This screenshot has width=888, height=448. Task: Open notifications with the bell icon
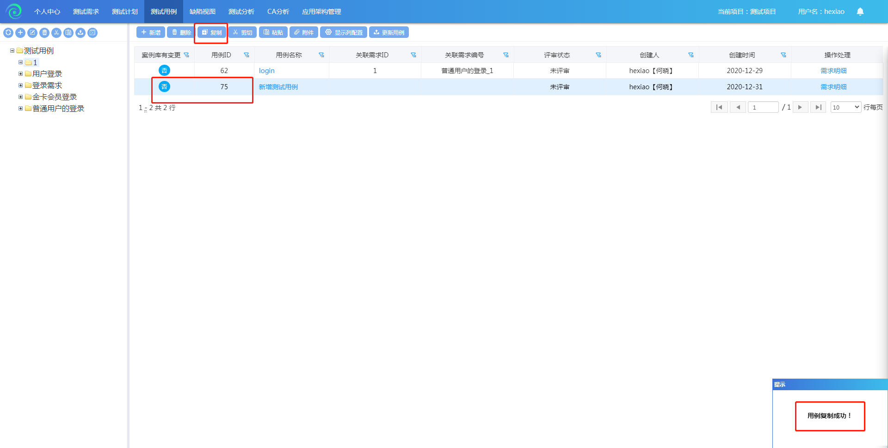point(860,12)
